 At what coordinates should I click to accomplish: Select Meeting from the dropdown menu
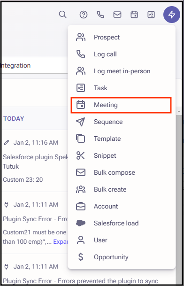[121, 105]
